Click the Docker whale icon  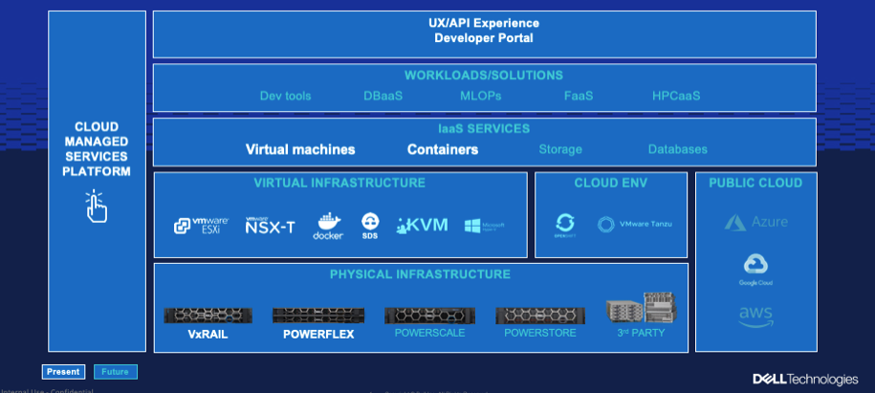click(328, 226)
